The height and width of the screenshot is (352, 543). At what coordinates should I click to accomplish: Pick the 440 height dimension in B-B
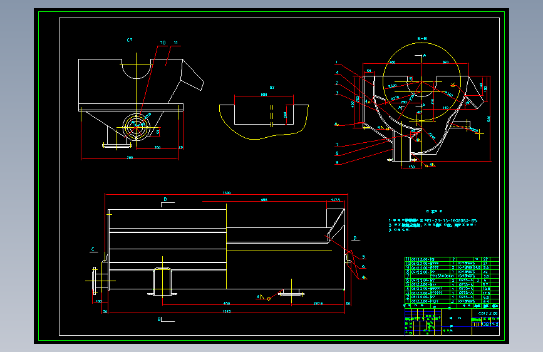tap(489, 119)
